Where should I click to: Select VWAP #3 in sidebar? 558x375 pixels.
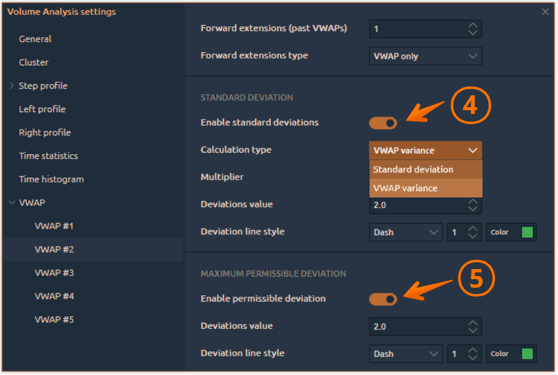[54, 273]
